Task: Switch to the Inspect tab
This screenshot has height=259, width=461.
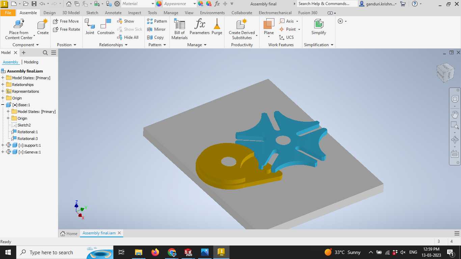Action: (x=135, y=13)
